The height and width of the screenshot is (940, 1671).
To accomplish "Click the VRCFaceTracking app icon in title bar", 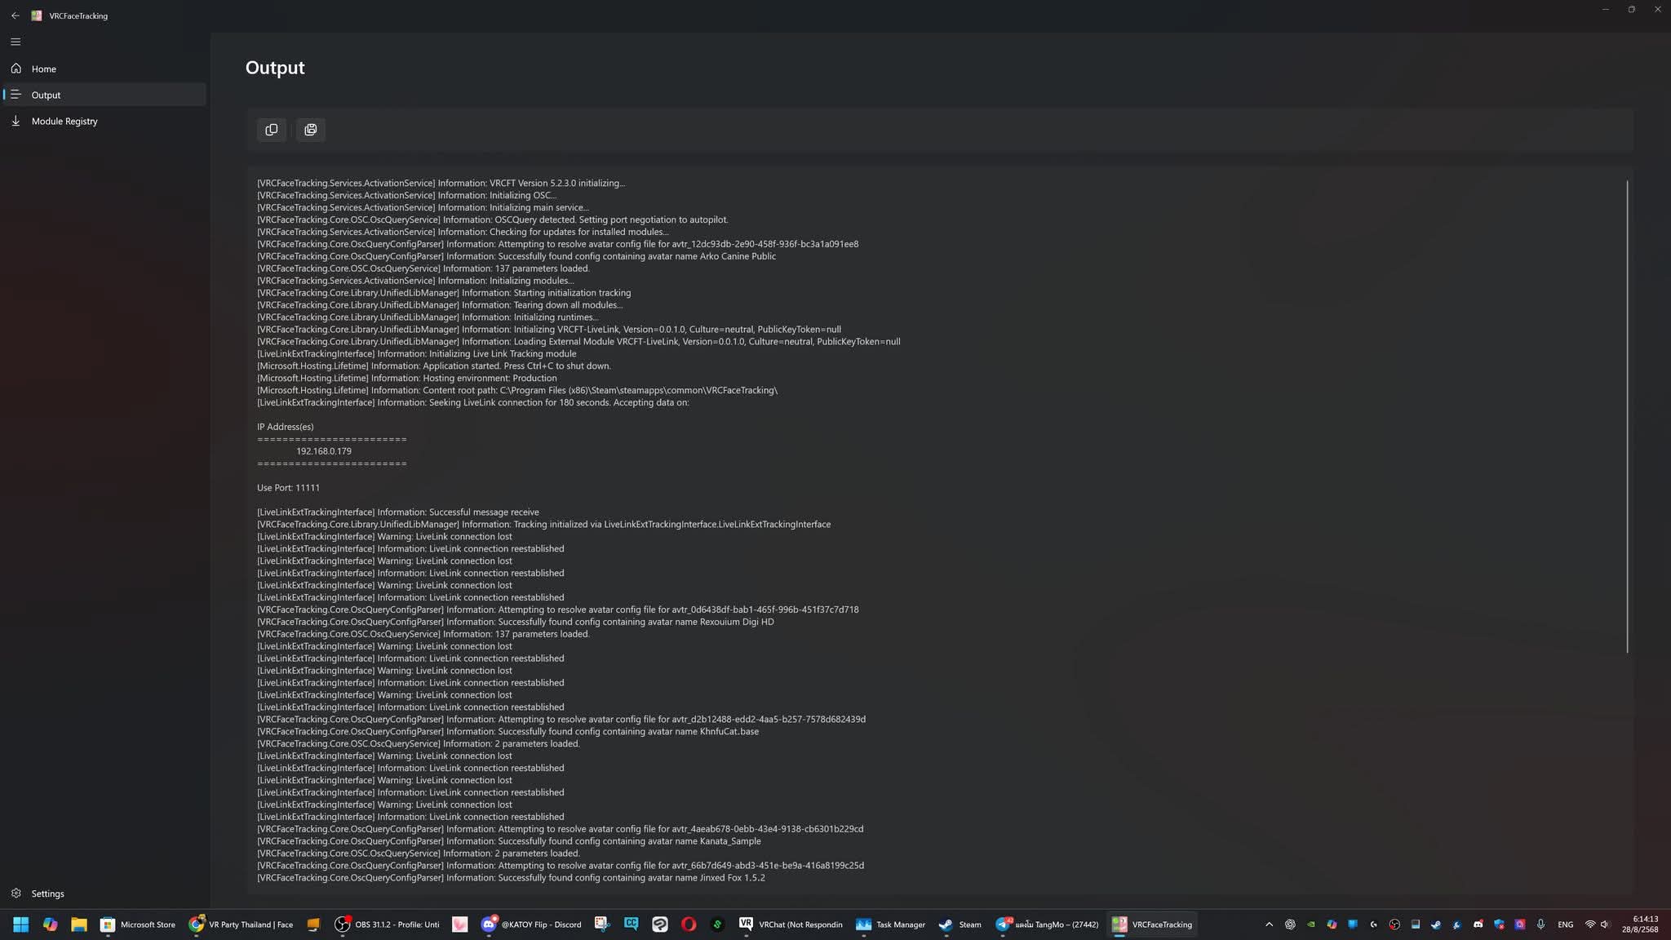I will tap(37, 16).
